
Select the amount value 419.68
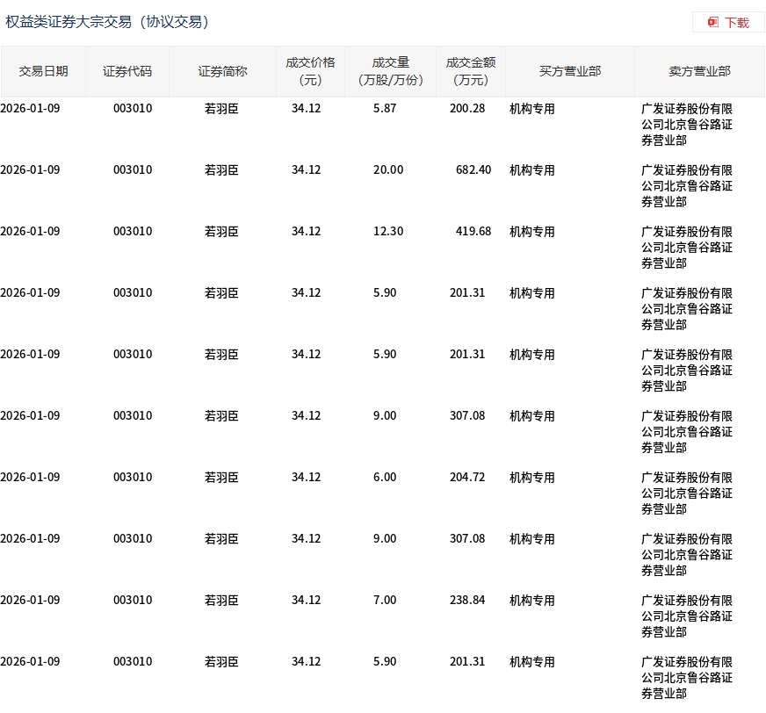click(x=473, y=232)
